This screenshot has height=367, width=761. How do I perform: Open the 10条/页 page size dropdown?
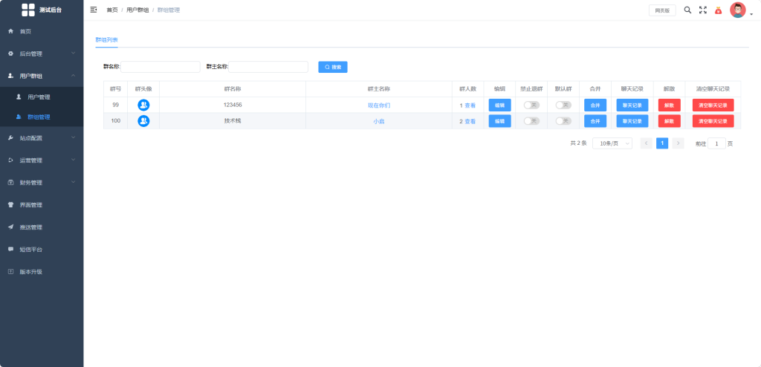point(612,143)
